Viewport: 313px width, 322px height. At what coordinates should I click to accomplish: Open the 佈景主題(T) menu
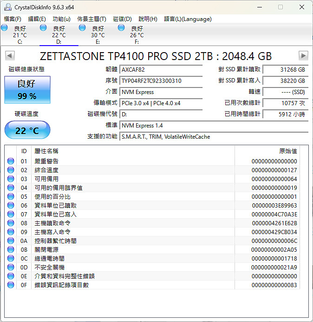coord(91,19)
